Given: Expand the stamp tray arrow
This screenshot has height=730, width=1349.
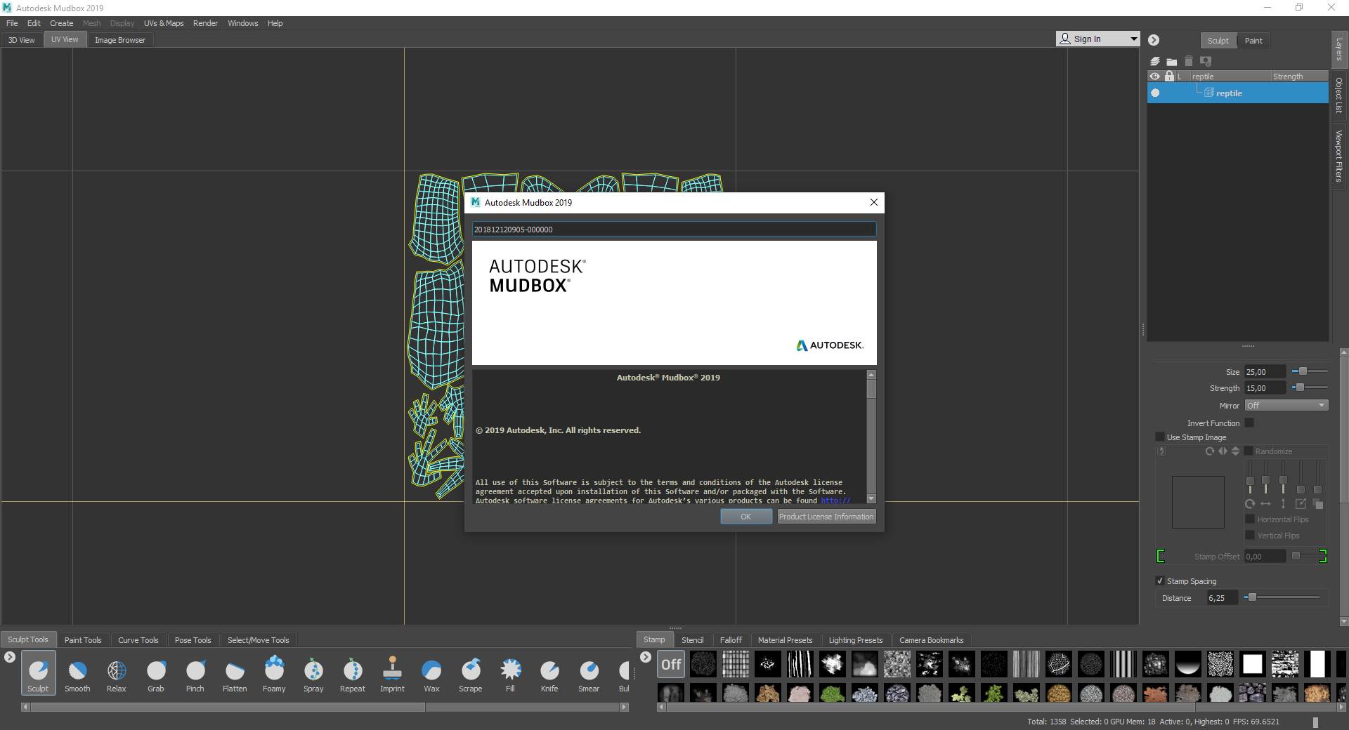Looking at the screenshot, I should 646,657.
